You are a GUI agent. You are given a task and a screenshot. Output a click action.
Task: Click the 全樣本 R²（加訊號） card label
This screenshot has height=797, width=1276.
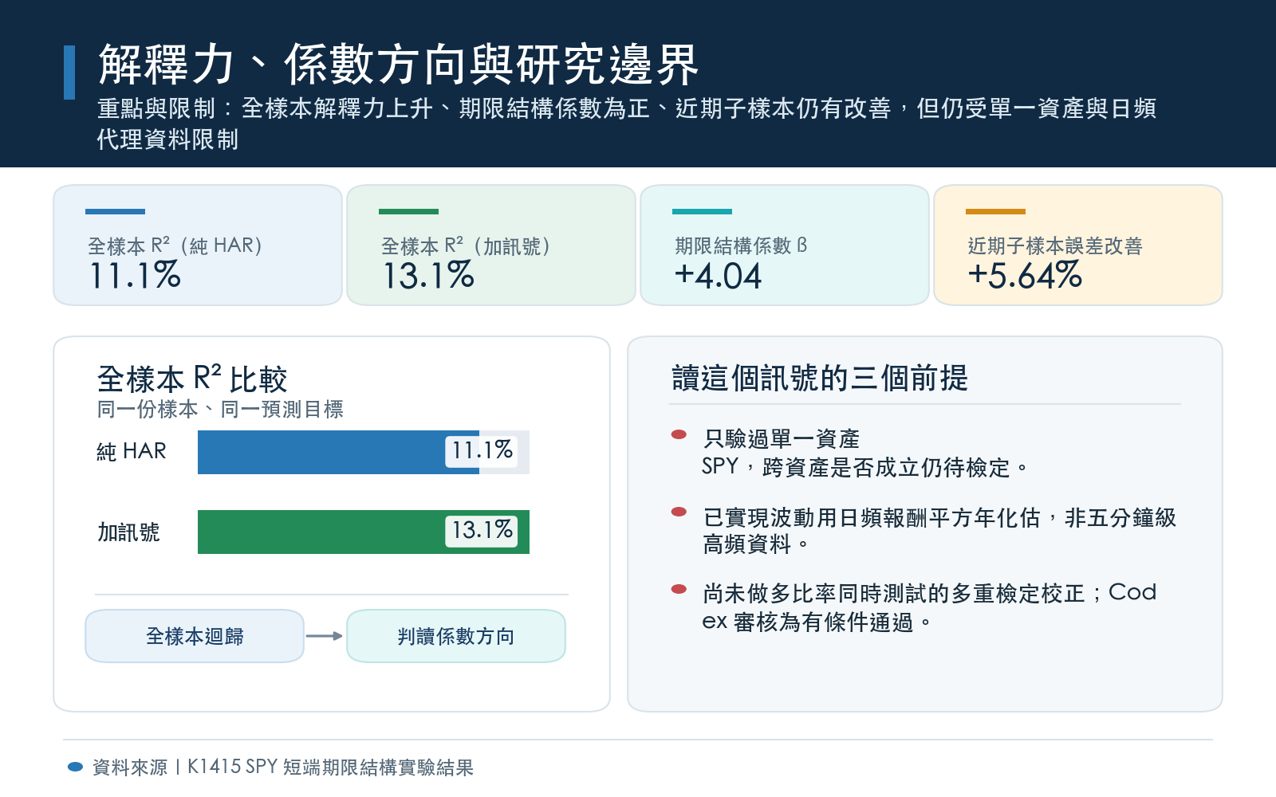coord(466,245)
